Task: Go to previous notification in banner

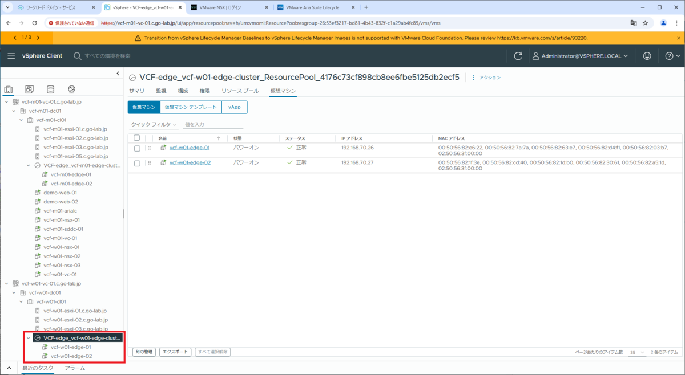Action: pyautogui.click(x=15, y=38)
